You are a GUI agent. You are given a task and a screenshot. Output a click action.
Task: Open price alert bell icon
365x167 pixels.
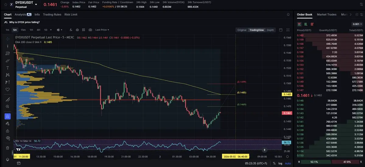(288, 14)
